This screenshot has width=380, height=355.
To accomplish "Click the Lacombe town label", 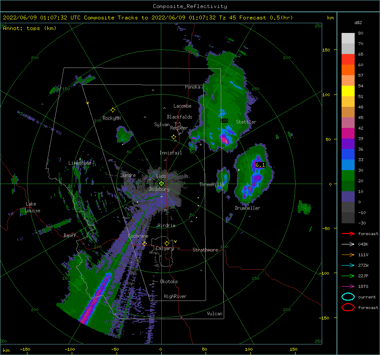I will (x=182, y=106).
